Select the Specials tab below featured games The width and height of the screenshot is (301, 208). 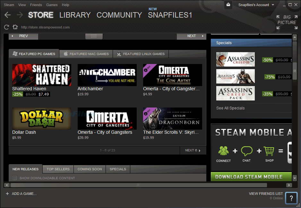click(118, 169)
